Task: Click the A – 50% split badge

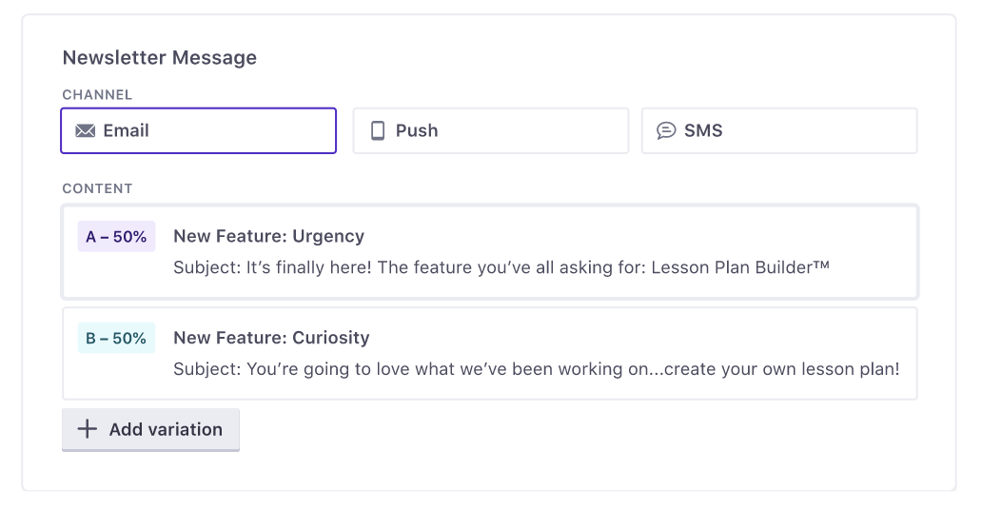Action: tap(116, 237)
